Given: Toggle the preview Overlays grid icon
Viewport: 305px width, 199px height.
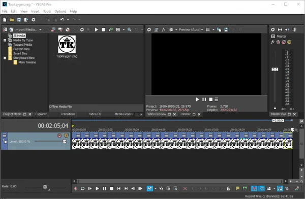Looking at the screenshot, I should [x=208, y=29].
